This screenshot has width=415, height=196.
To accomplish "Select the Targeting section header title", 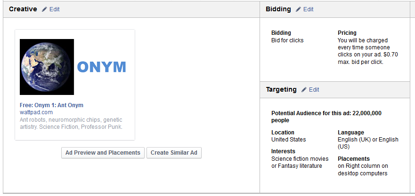I will coord(281,89).
